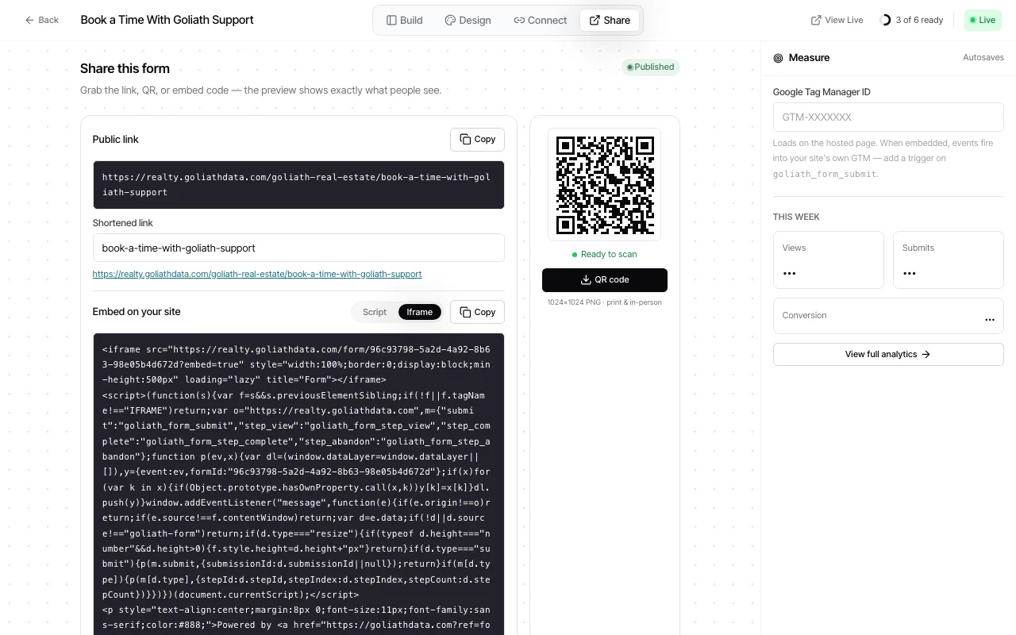Screen dimensions: 1016x635
Task: Click the THIS WEEK label
Action: pos(796,217)
